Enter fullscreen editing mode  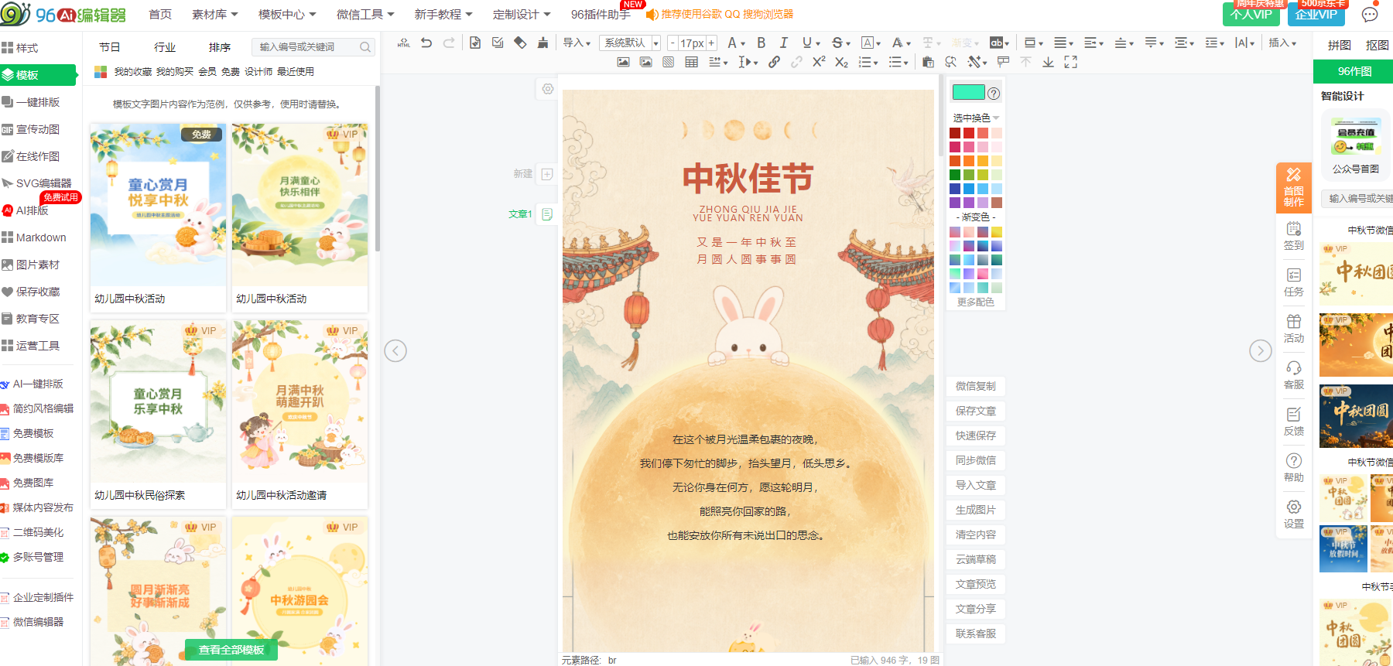[1070, 62]
